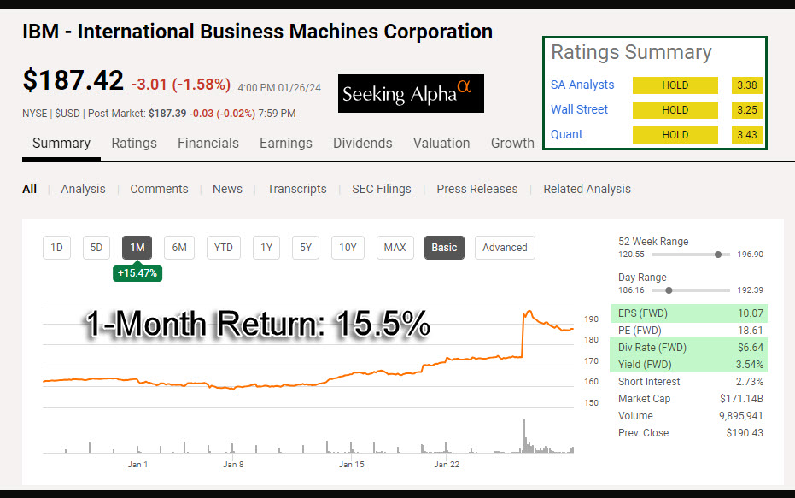Viewport: 795px width, 498px height.
Task: Open the Wall Street rating link
Action: pyautogui.click(x=580, y=109)
